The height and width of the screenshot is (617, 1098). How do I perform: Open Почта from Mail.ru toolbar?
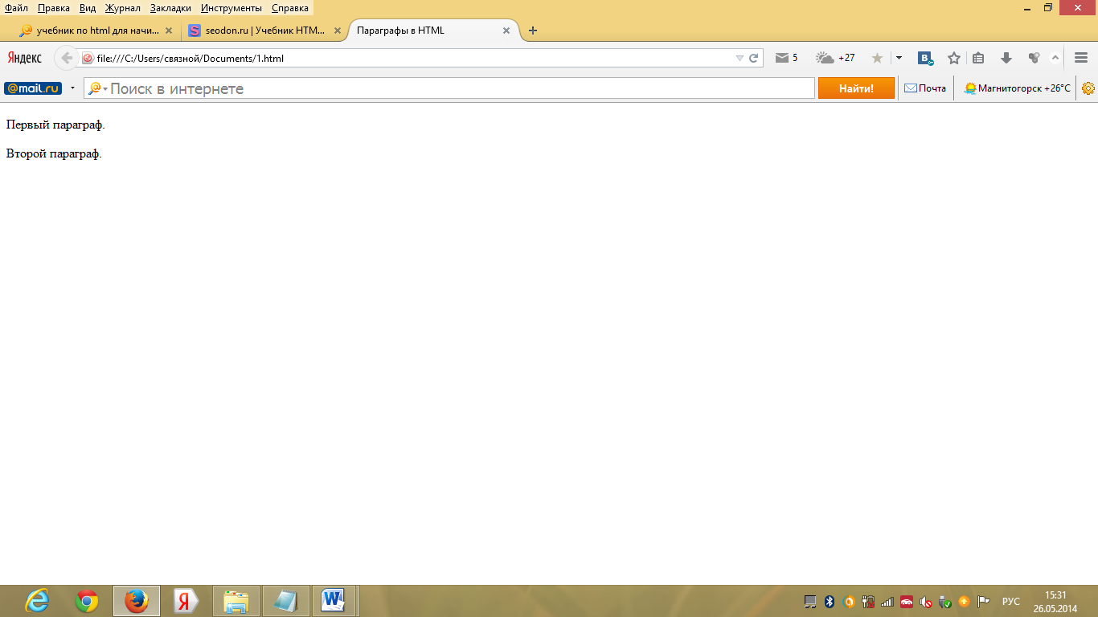[925, 88]
